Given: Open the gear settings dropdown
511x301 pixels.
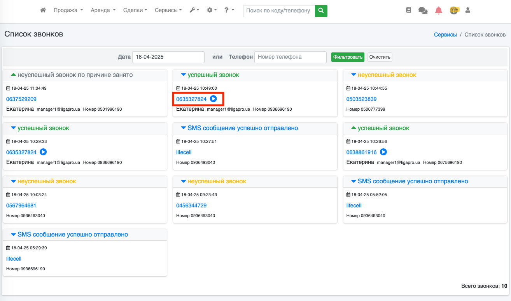Looking at the screenshot, I should point(212,10).
